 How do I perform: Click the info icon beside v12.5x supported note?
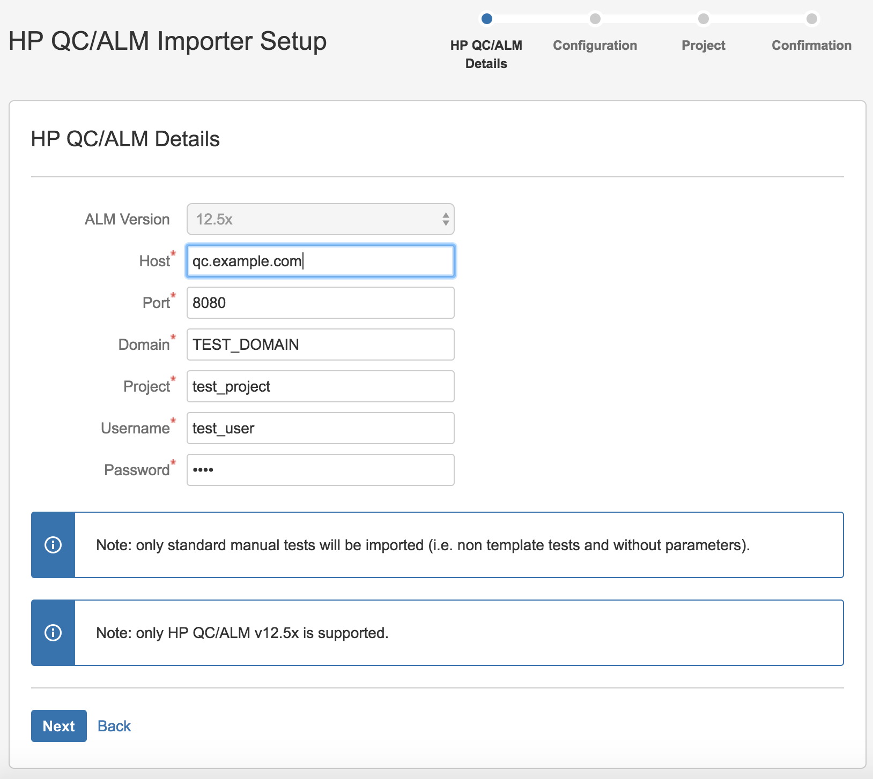[53, 633]
